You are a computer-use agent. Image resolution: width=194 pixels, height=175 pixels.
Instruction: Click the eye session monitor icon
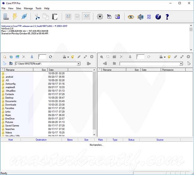[131, 17]
